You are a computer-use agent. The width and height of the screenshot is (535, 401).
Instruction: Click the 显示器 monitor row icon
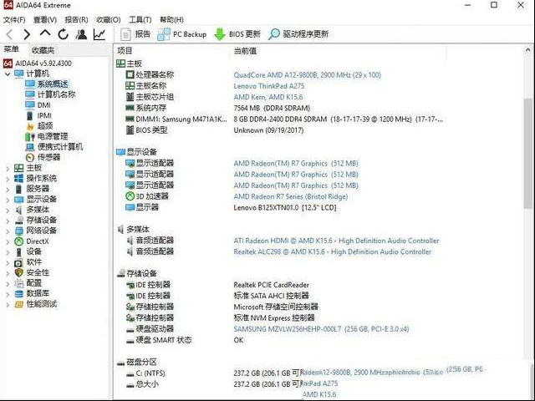(x=130, y=207)
